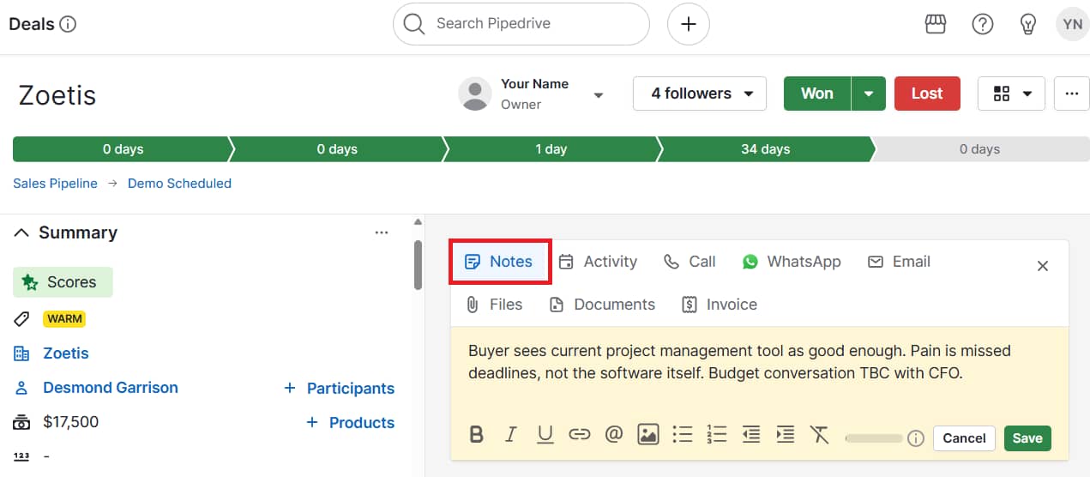Click the plus quick-add button
The width and height of the screenshot is (1090, 477).
(689, 24)
